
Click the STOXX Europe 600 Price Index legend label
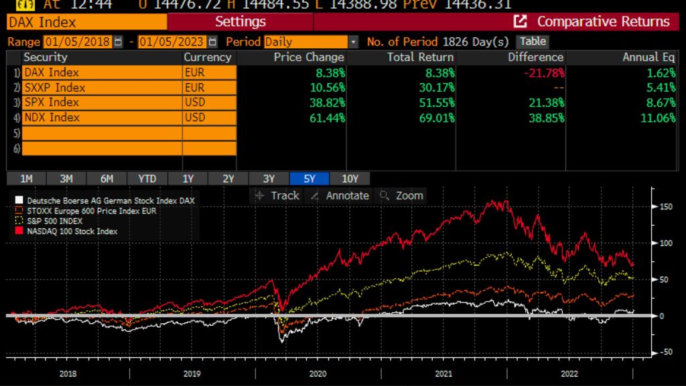coord(91,211)
